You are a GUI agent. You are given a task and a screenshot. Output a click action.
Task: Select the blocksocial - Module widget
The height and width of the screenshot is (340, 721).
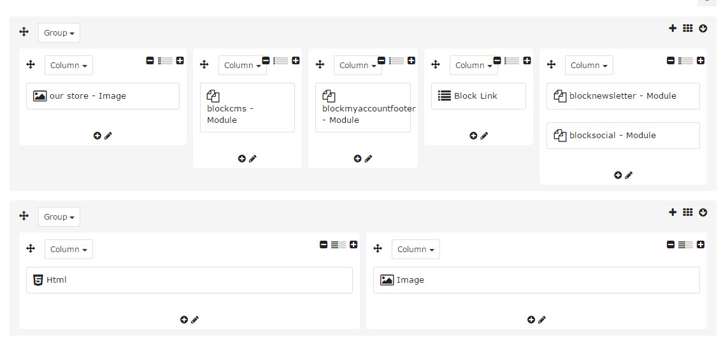(x=623, y=136)
